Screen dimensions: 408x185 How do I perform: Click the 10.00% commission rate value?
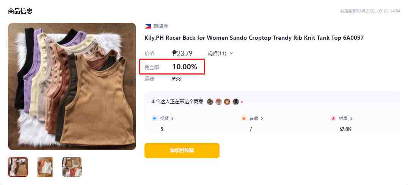[185, 67]
